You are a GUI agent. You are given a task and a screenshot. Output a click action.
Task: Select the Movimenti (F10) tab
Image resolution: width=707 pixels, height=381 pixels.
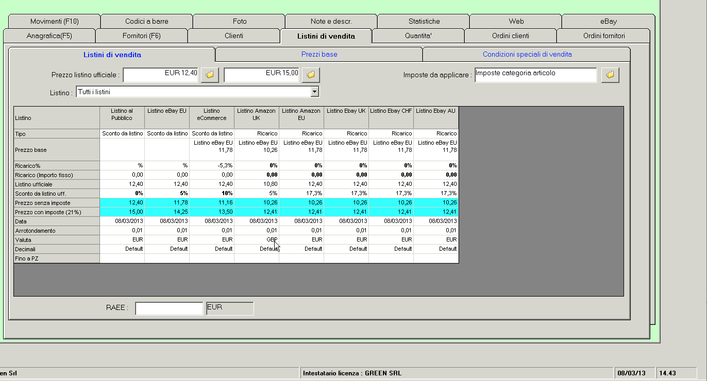pos(54,21)
